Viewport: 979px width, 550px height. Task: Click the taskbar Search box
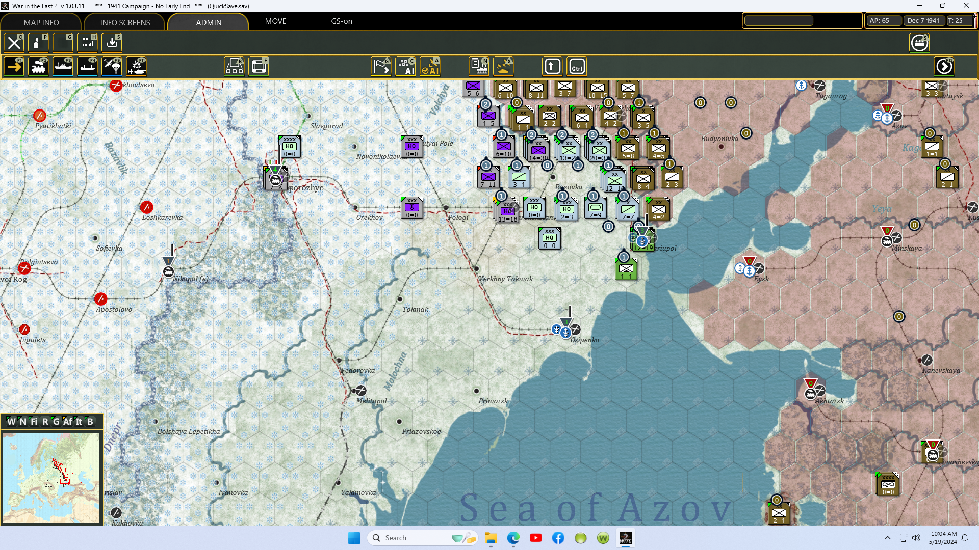[x=423, y=538]
